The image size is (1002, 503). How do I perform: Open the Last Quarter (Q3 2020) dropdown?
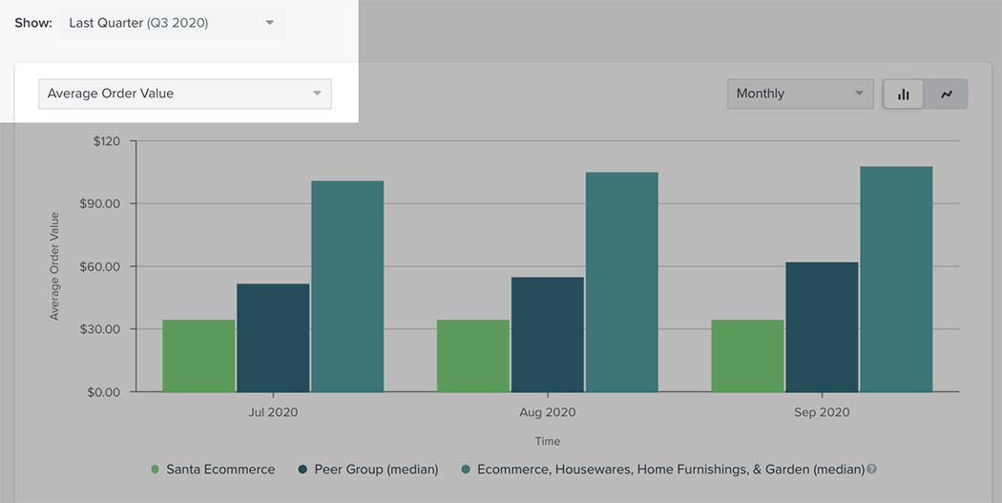172,23
